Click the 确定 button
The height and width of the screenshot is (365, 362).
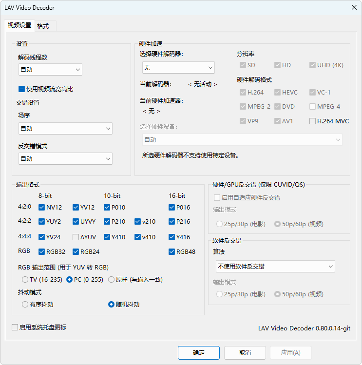tap(199, 353)
